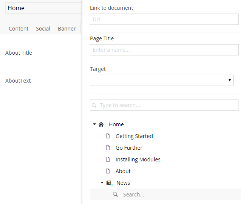Click the Getting Started document icon
This screenshot has height=204, width=246.
coord(108,136)
